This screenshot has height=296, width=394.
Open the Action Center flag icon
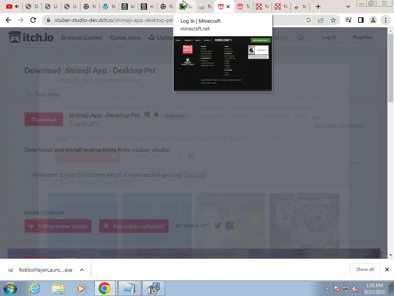tap(336, 289)
